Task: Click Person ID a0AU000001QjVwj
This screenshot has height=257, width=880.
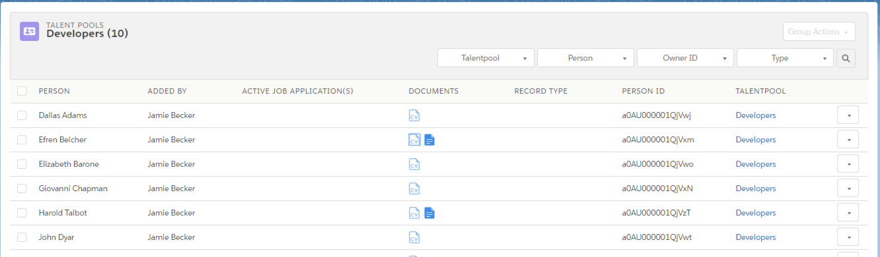Action: (656, 115)
